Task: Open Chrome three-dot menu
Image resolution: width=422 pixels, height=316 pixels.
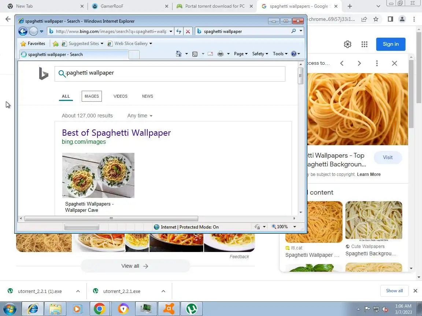Action: click(414, 19)
